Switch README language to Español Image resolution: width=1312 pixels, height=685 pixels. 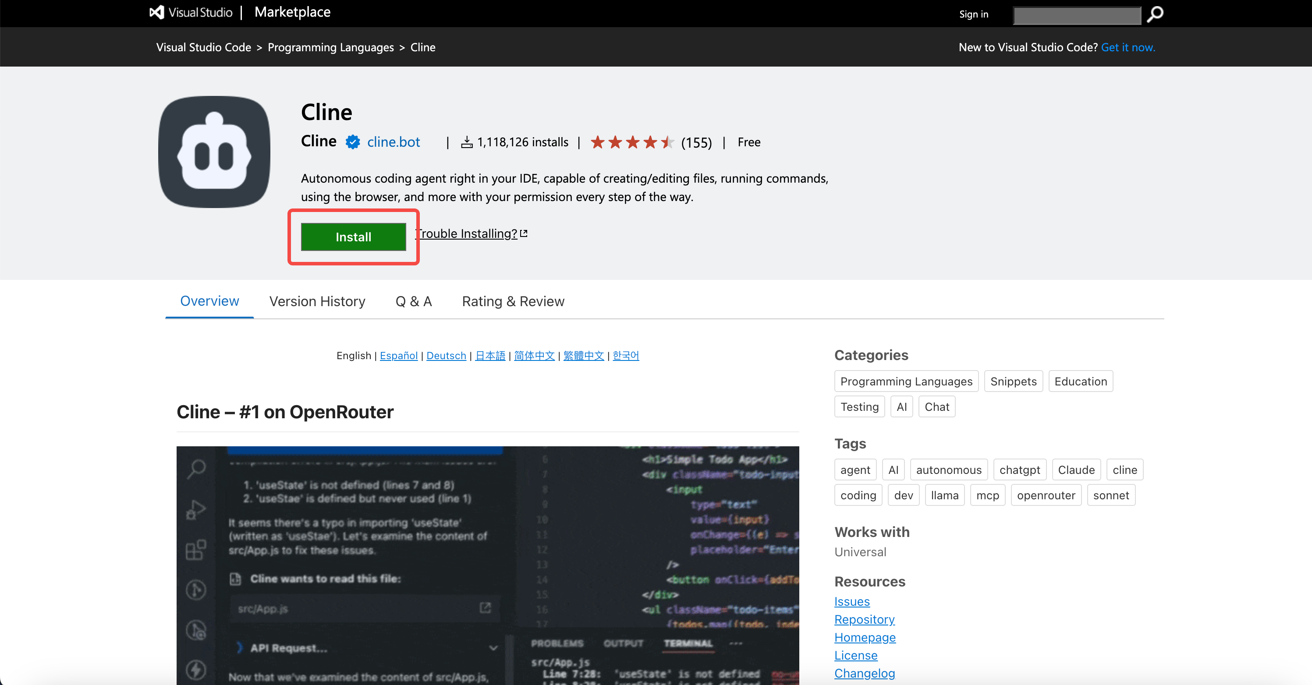399,356
